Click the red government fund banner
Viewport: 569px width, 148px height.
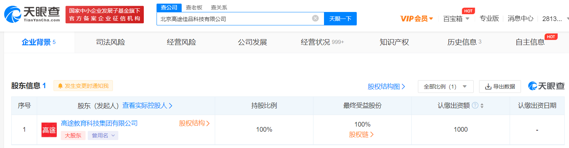click(104, 15)
